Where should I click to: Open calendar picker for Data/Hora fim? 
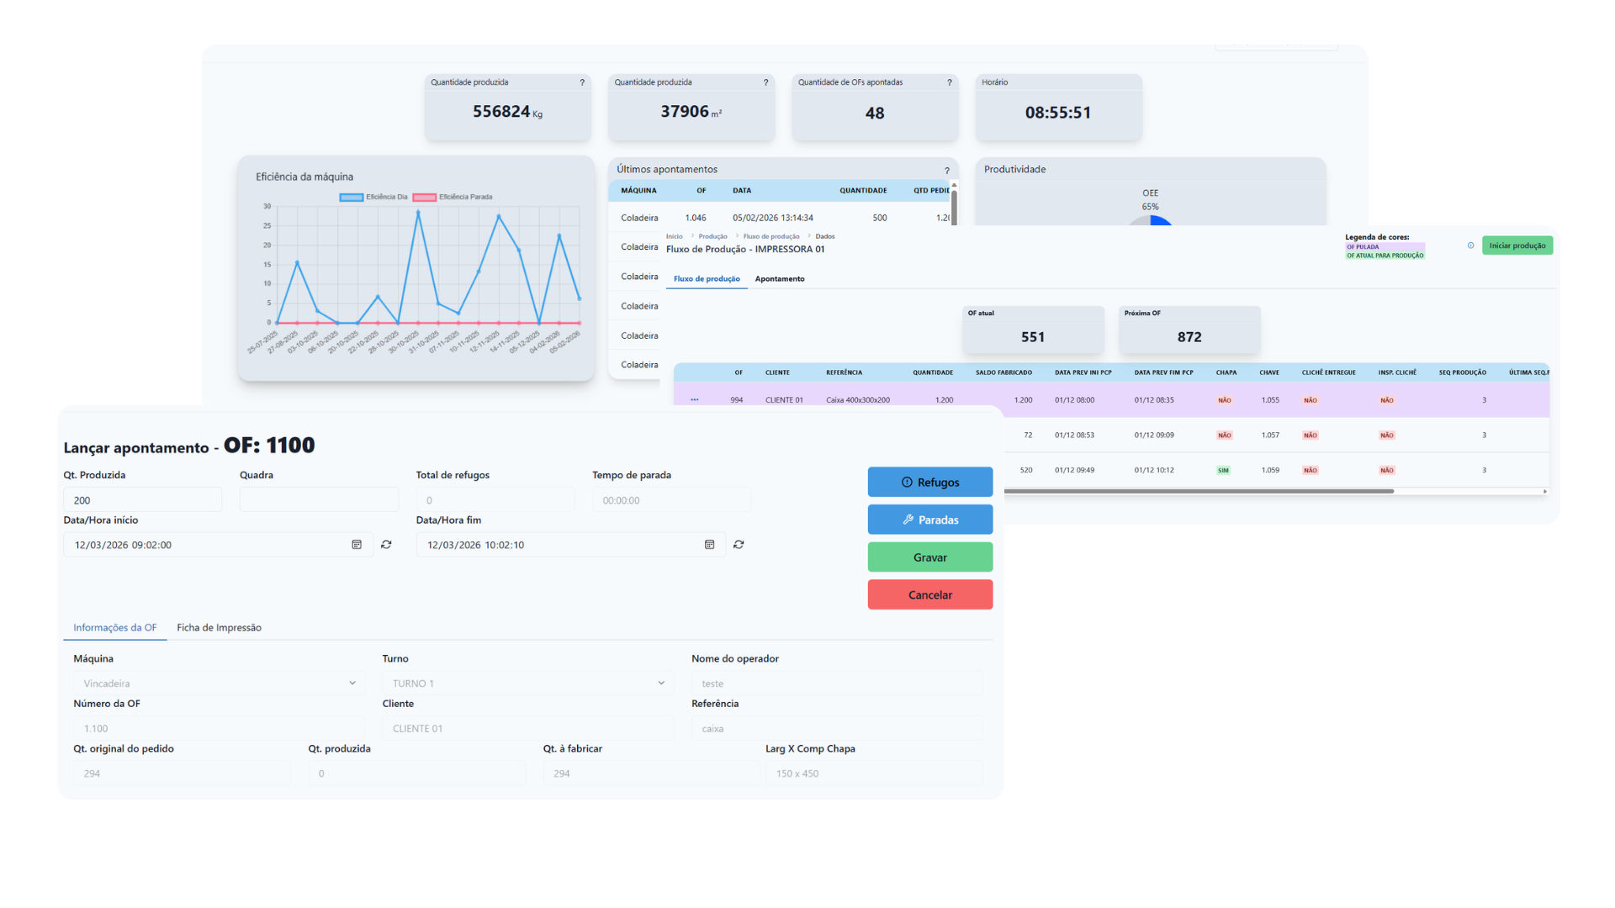click(709, 545)
